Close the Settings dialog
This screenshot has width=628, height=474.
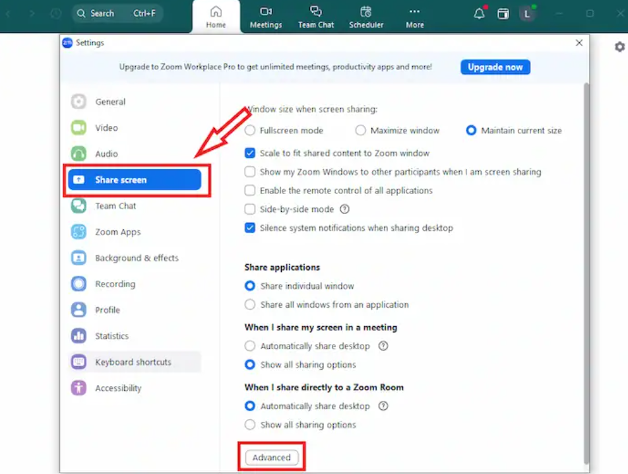(x=579, y=43)
